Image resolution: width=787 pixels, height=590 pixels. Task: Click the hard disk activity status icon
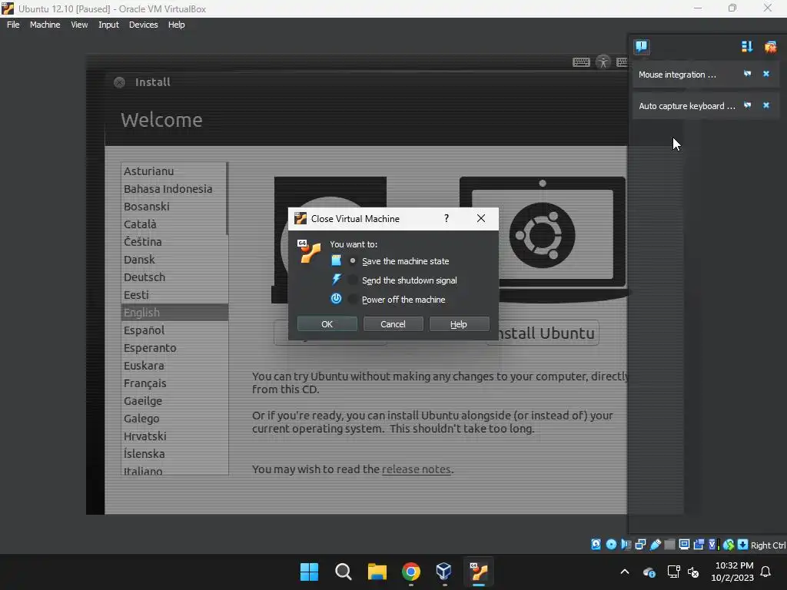point(596,545)
